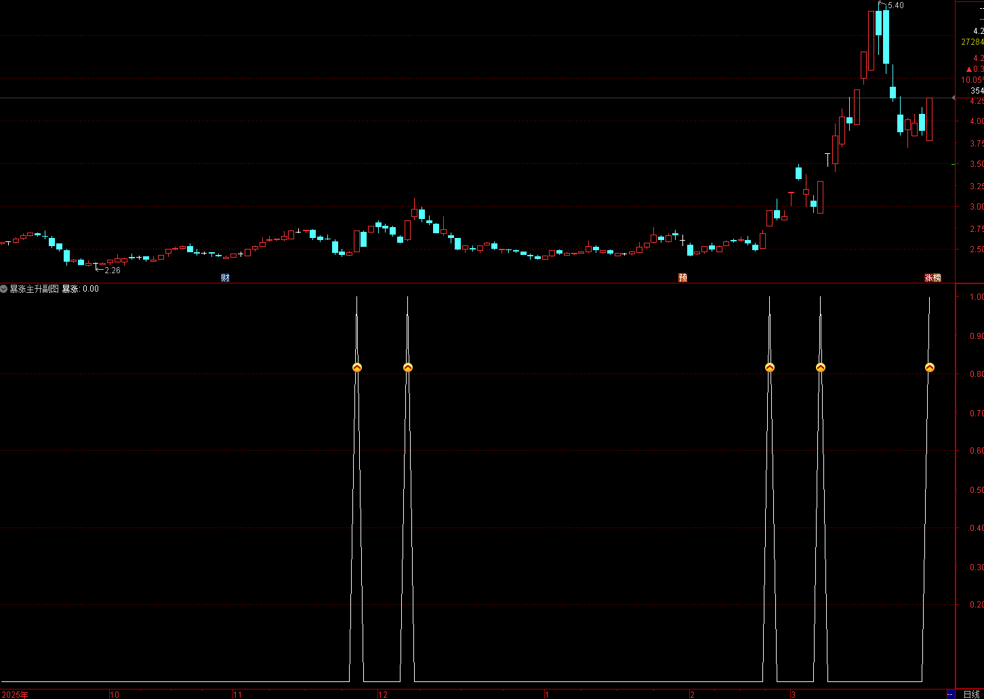984x699 pixels.
Task: Click the 榜 marker icon under the chart
Action: (937, 278)
